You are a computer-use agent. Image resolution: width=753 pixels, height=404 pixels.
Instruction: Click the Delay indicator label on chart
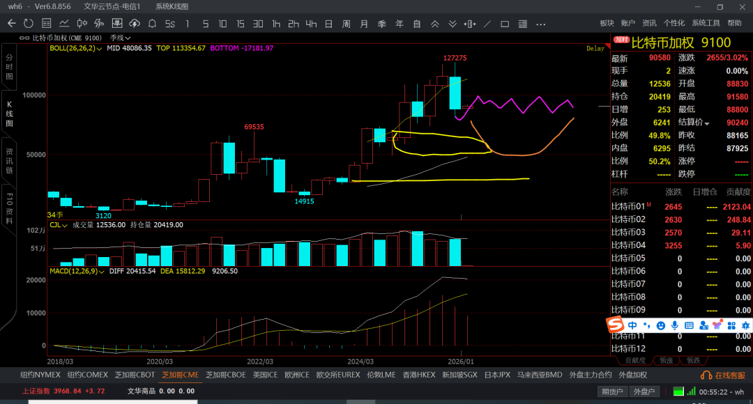(595, 49)
